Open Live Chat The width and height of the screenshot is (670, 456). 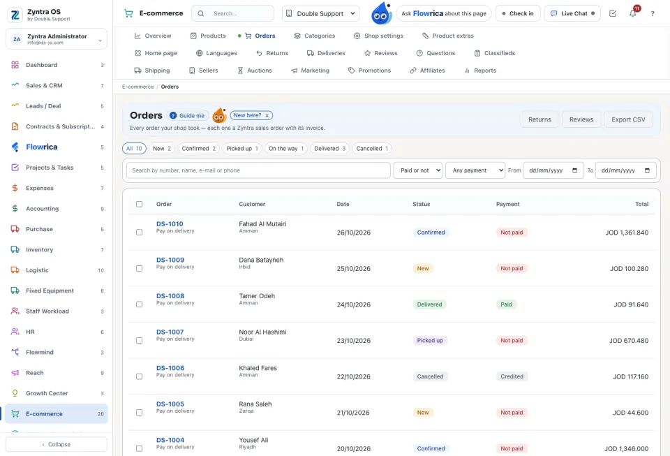coord(572,14)
